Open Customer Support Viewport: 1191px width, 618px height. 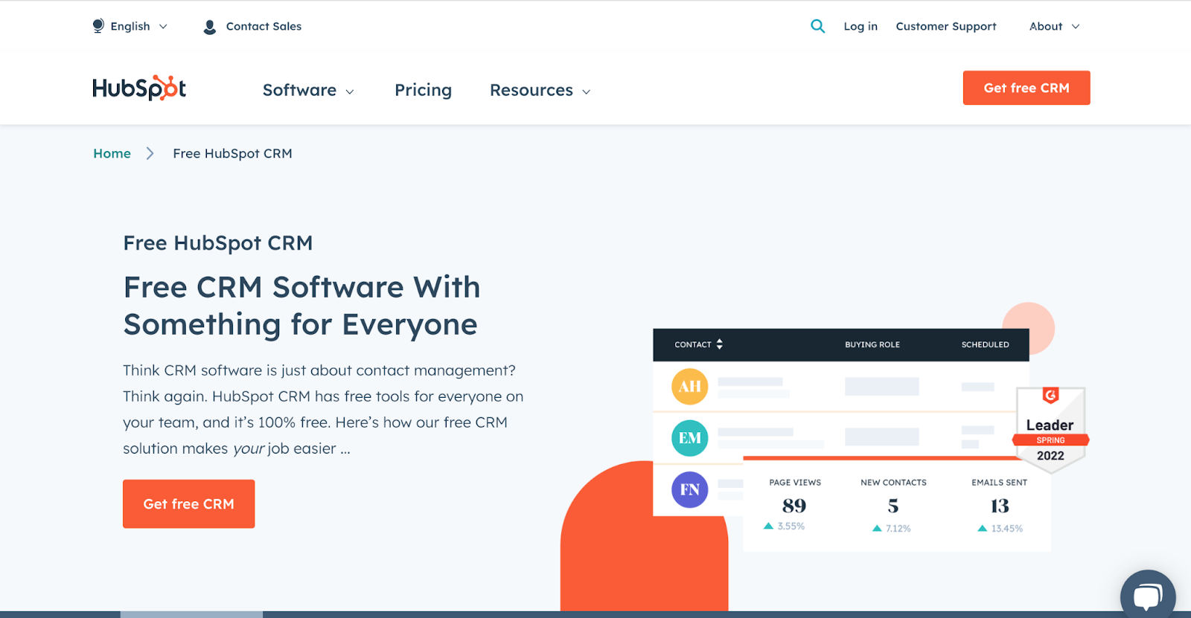click(945, 26)
